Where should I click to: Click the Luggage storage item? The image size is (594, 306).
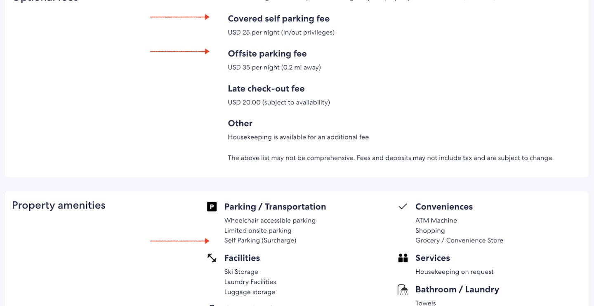(x=250, y=292)
